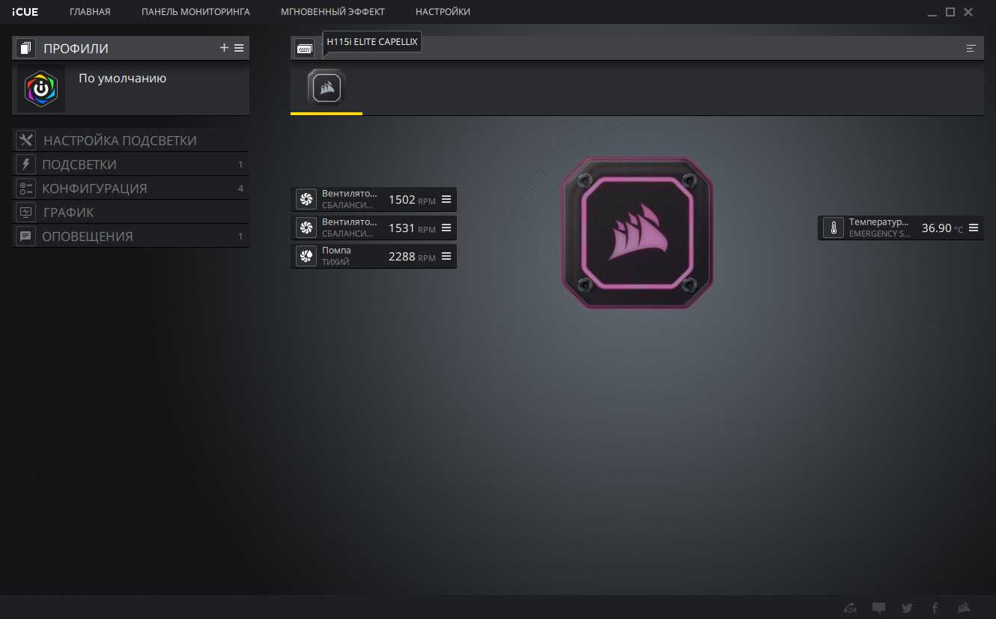Open the pump options menu
996x619 pixels.
click(x=446, y=256)
